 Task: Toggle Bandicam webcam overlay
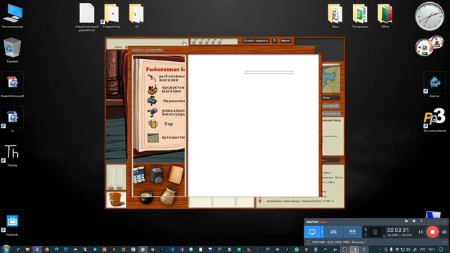[x=375, y=232]
